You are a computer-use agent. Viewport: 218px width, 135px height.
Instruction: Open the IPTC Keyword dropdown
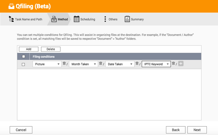pos(156,64)
